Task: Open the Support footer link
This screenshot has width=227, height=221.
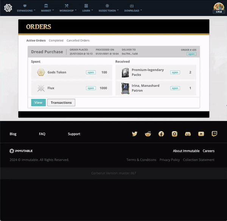Action: click(74, 134)
